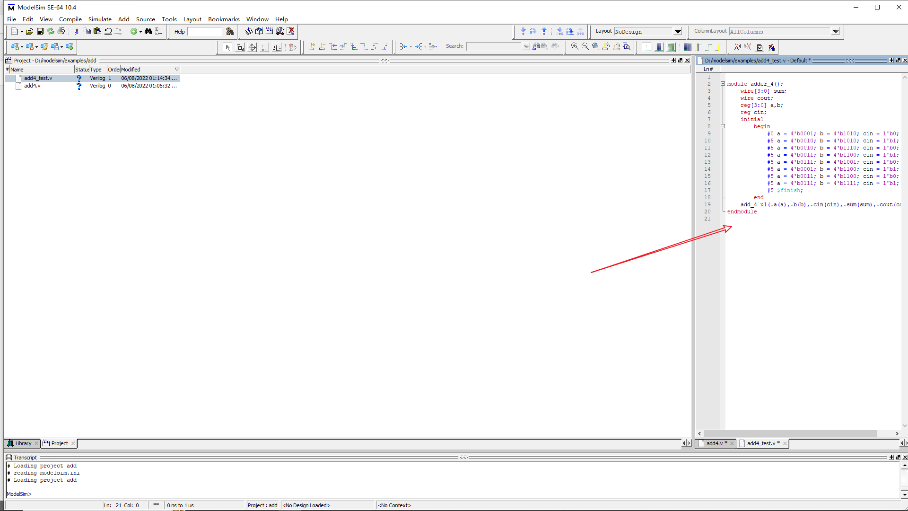Click the green Reload icon
908x511 pixels.
(x=51, y=31)
